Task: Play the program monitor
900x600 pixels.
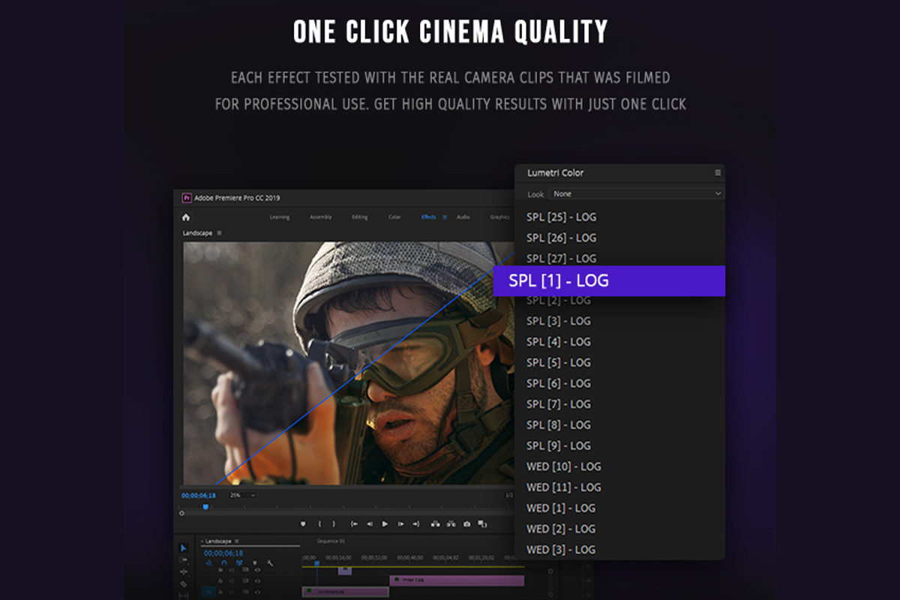Action: click(x=385, y=523)
